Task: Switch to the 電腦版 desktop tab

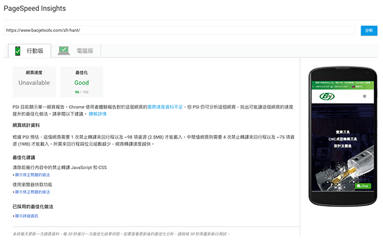Action: (x=76, y=51)
